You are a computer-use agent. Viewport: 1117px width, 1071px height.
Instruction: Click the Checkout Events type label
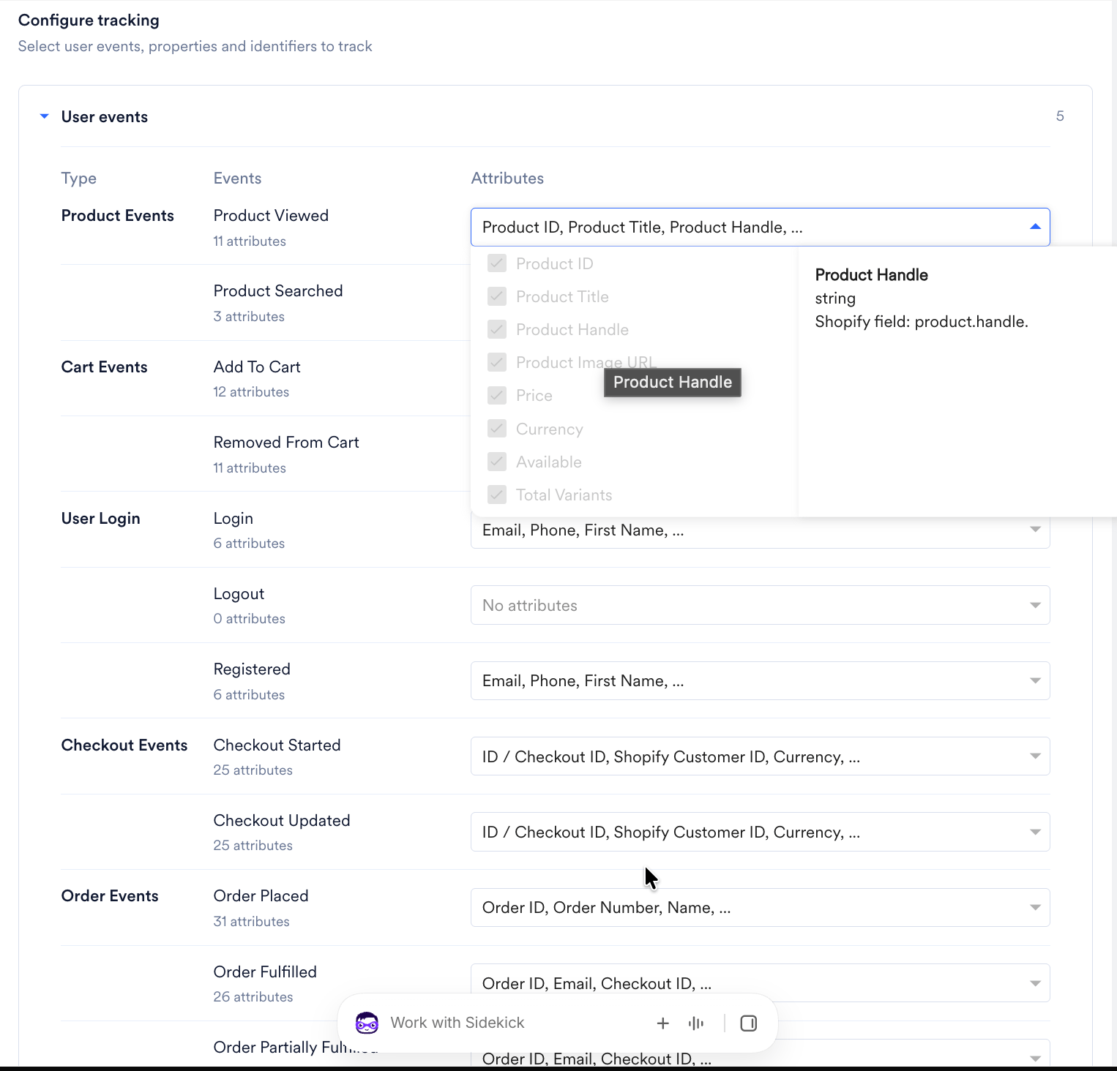[124, 745]
